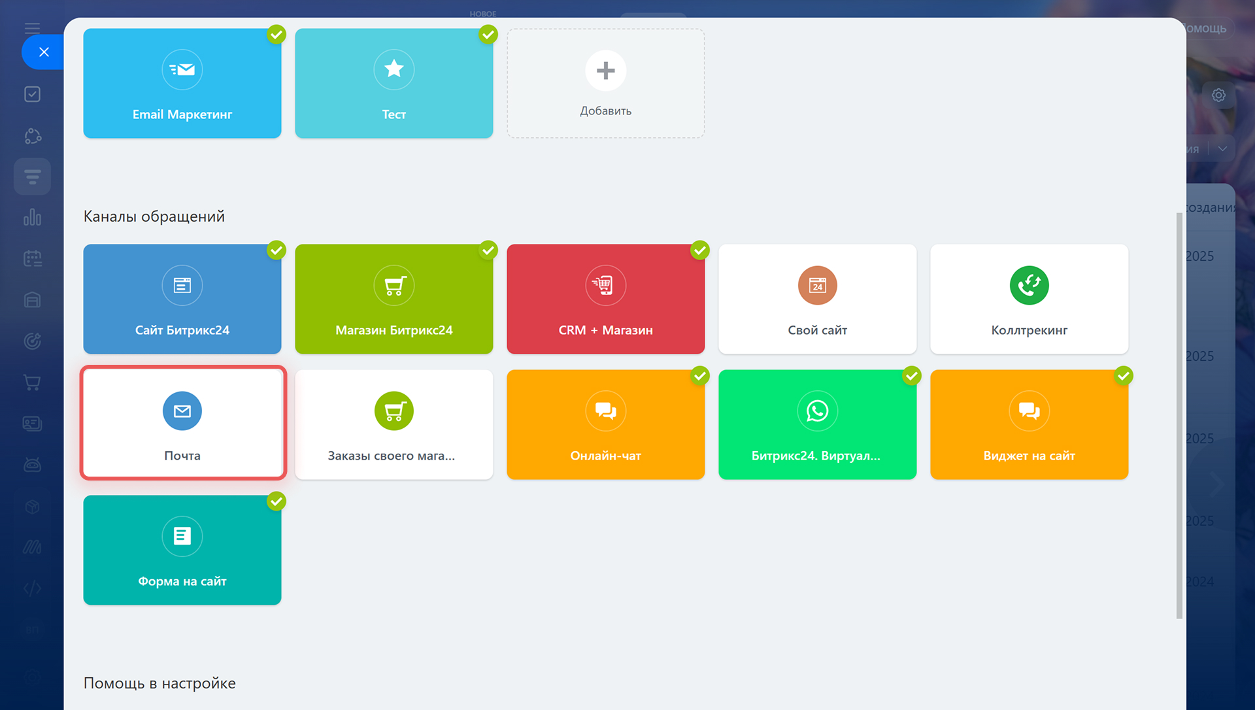Open the goal target sidebar icon
1255x710 pixels.
tap(32, 341)
